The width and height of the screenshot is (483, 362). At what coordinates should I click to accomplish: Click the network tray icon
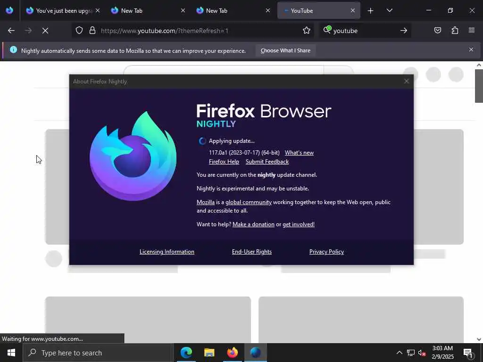411,353
